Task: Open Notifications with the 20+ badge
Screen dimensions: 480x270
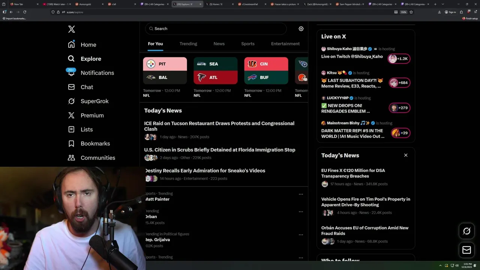Action: pyautogui.click(x=90, y=73)
